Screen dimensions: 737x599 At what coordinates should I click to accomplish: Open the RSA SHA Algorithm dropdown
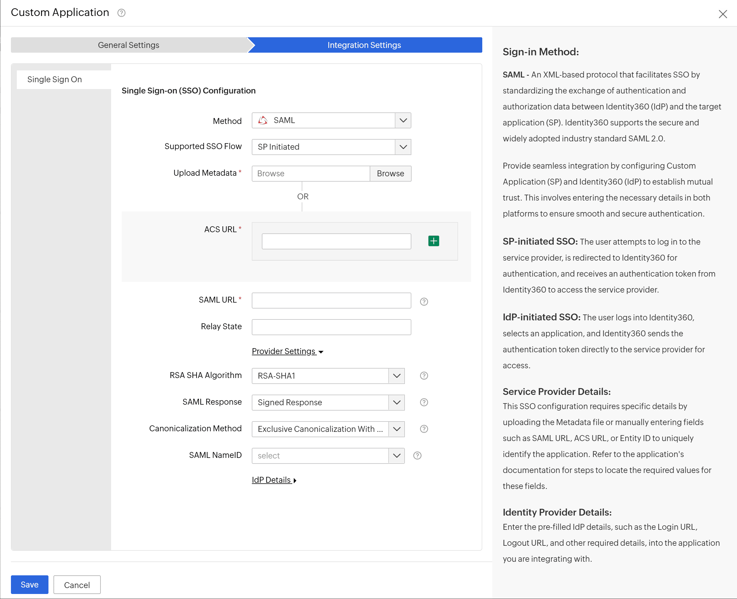tap(328, 376)
